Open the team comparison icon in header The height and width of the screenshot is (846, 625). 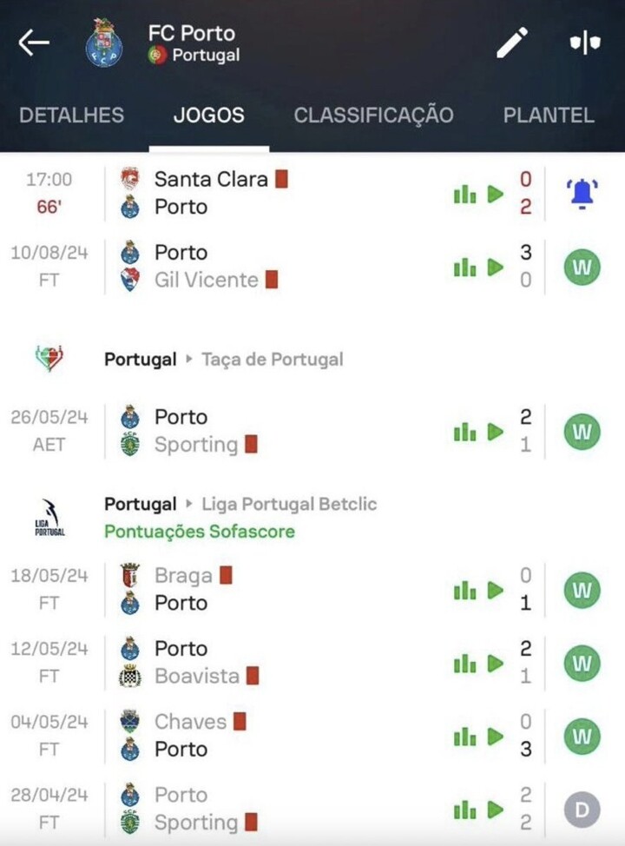click(585, 43)
